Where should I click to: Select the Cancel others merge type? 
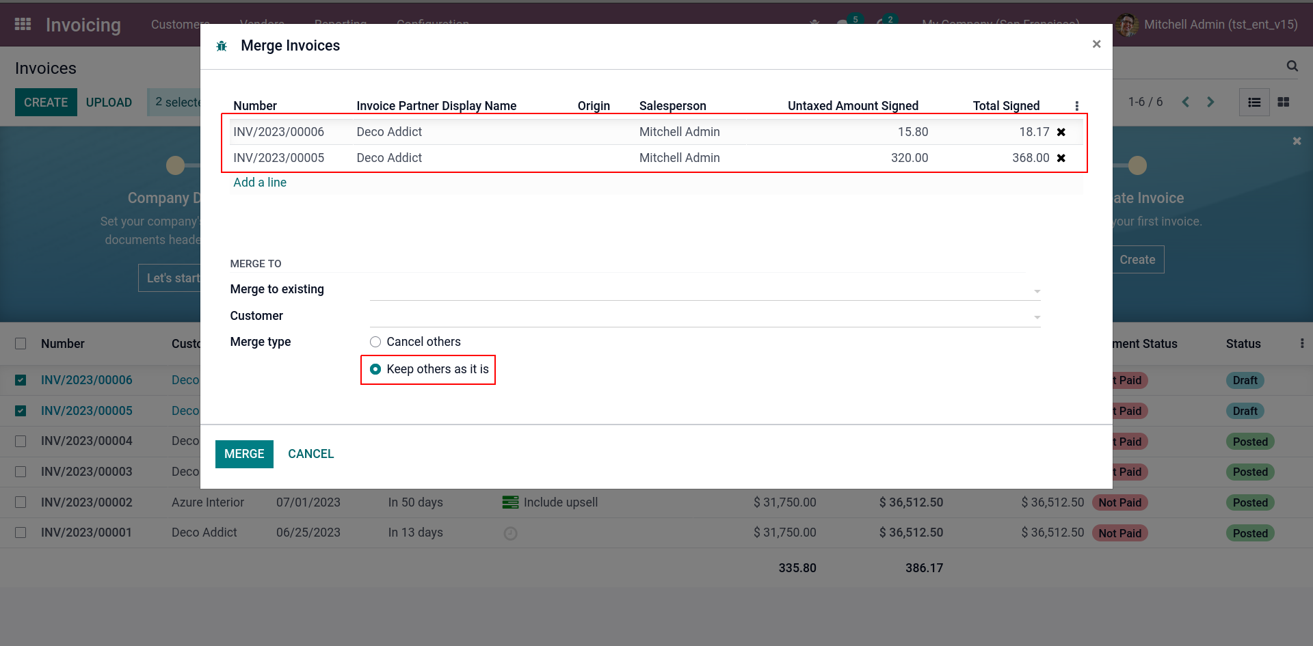375,342
